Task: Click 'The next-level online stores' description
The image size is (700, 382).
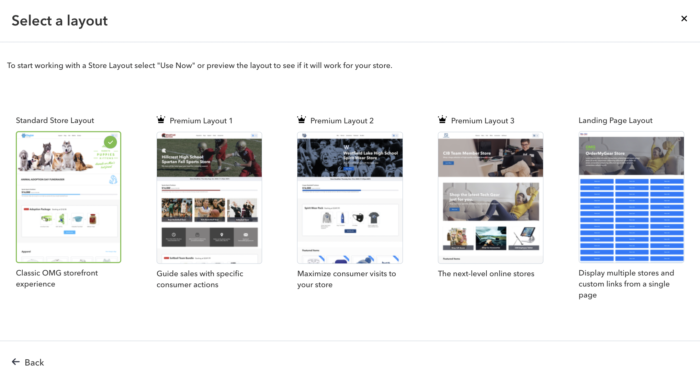Action: [486, 273]
